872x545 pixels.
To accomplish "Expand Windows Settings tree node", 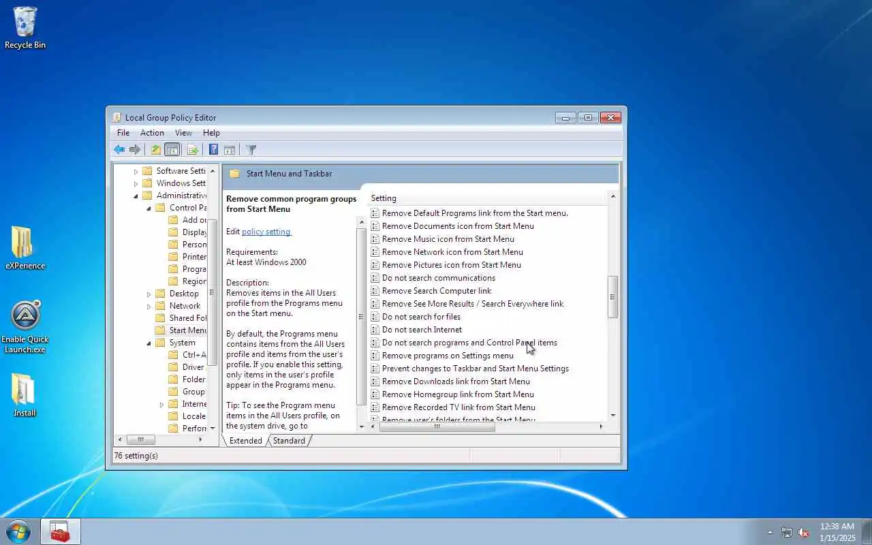I will coord(136,183).
